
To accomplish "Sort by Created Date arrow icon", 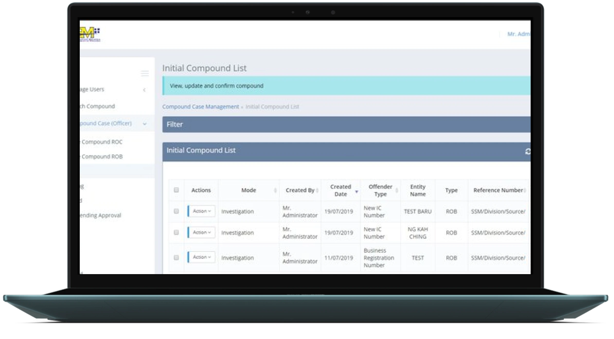I will tap(357, 192).
